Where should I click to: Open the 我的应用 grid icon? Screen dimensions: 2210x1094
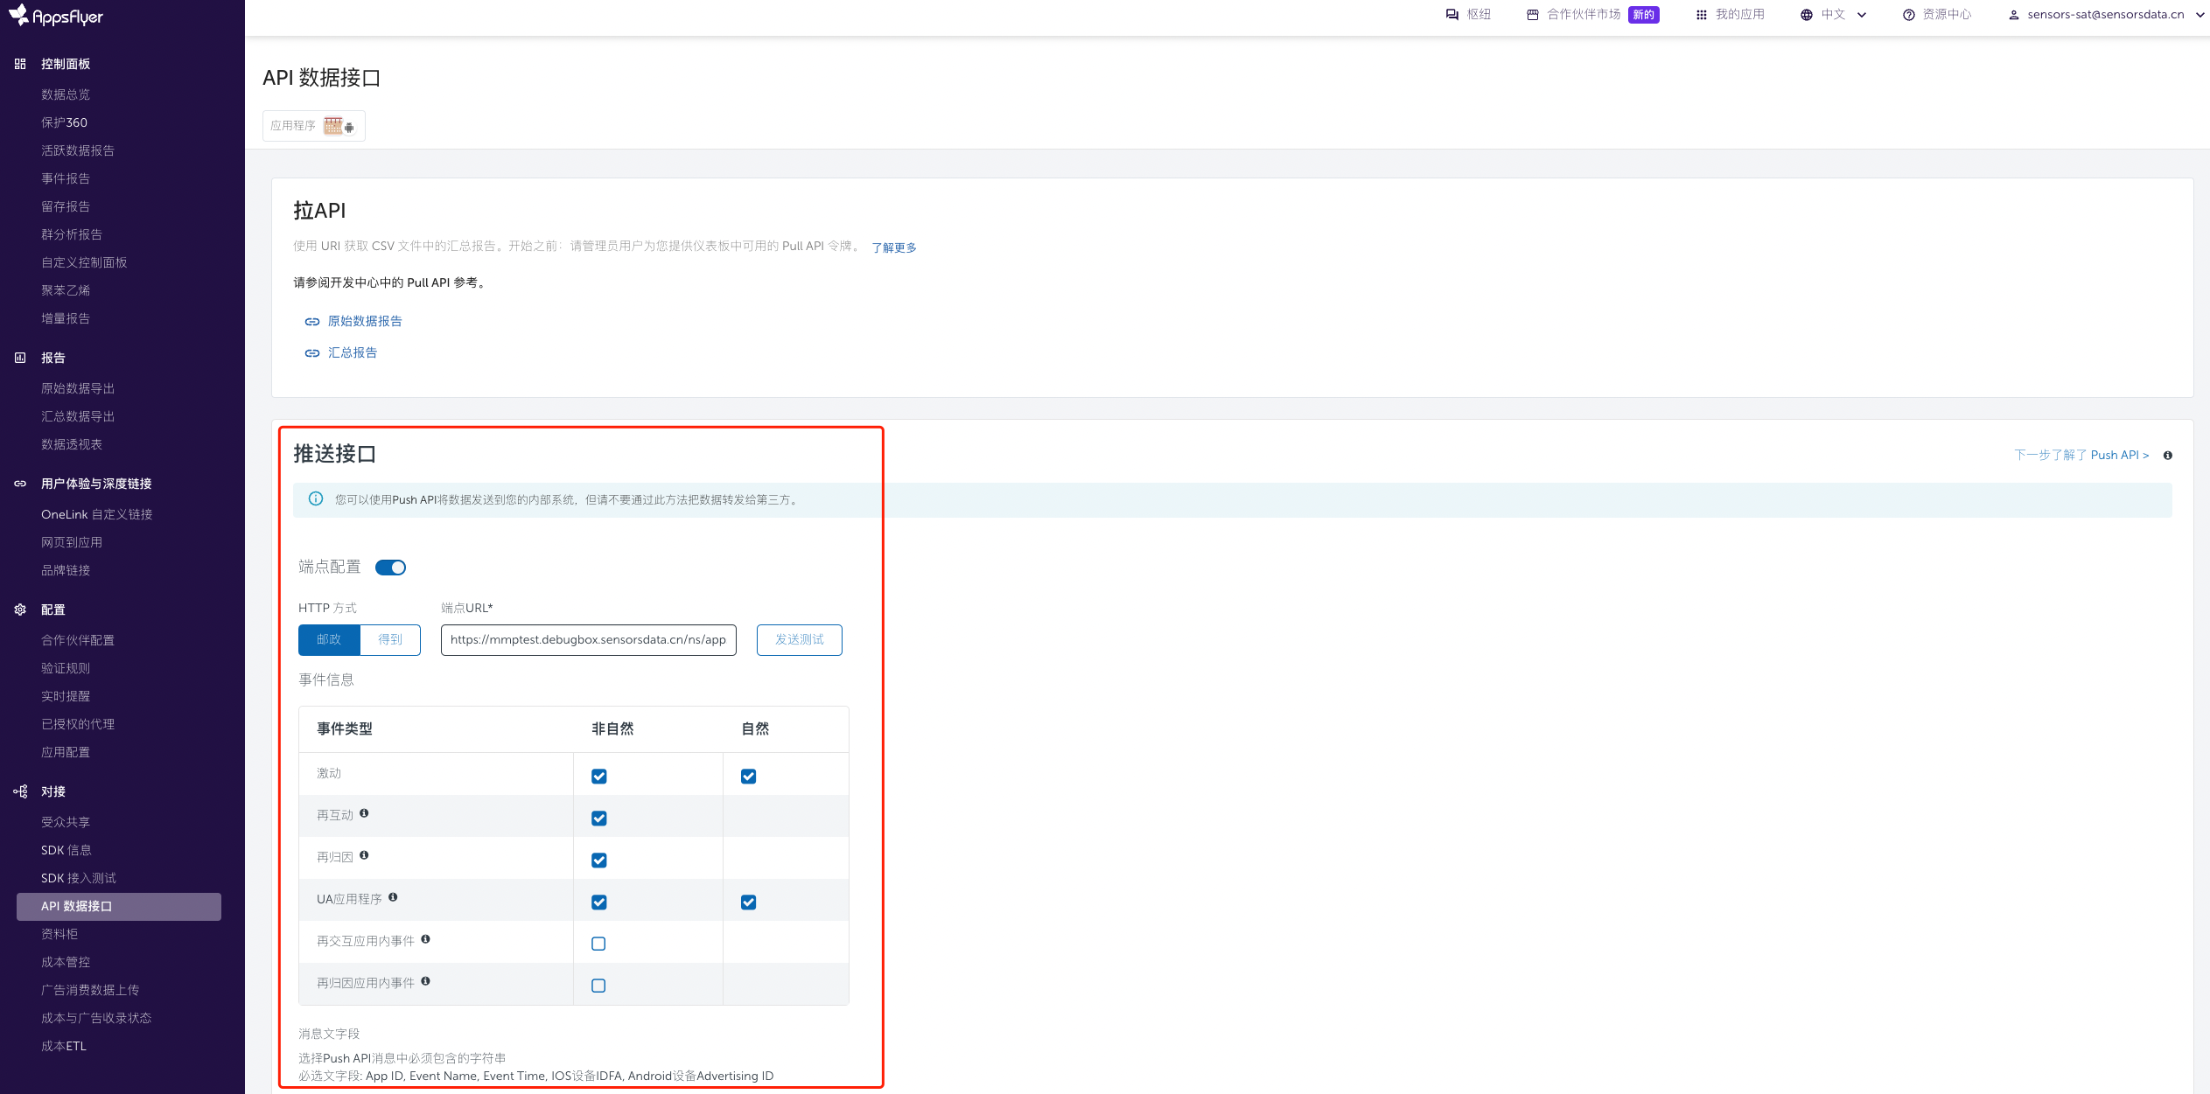point(1701,15)
